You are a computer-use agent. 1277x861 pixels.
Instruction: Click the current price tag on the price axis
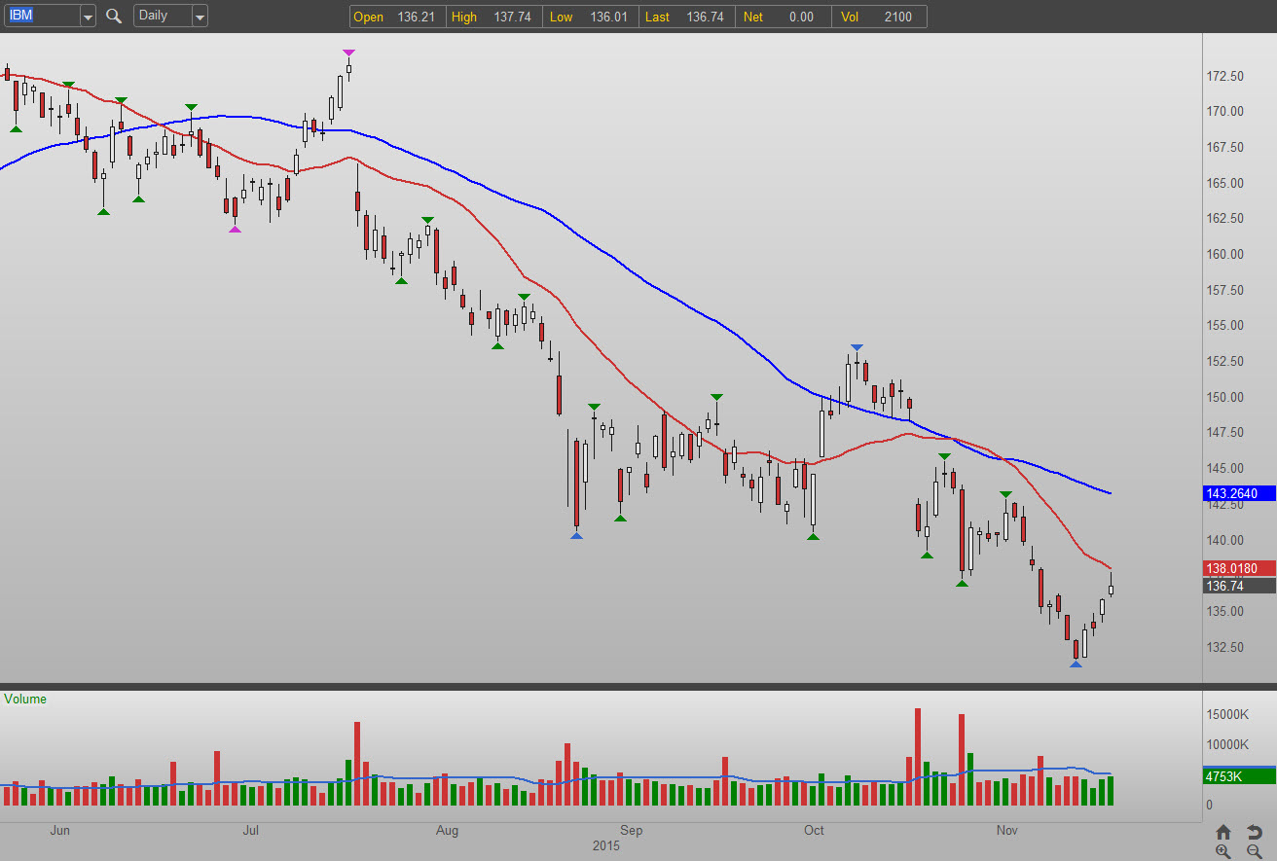point(1239,586)
